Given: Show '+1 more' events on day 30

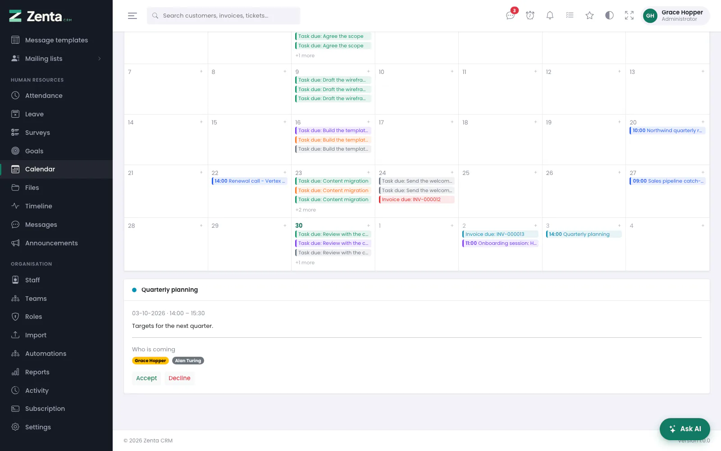Looking at the screenshot, I should (x=305, y=263).
